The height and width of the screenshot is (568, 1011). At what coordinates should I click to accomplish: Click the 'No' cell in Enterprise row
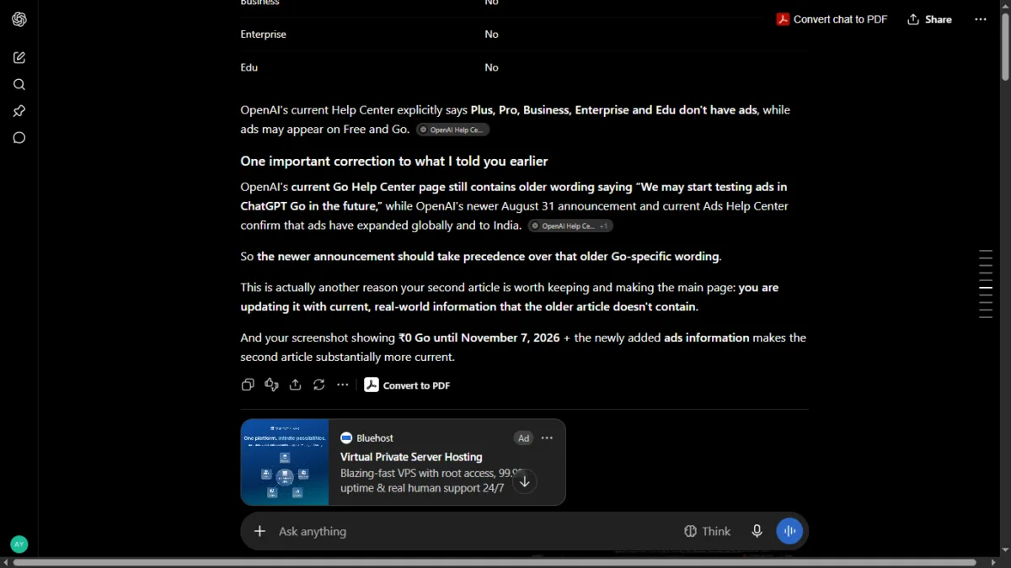pyautogui.click(x=492, y=35)
